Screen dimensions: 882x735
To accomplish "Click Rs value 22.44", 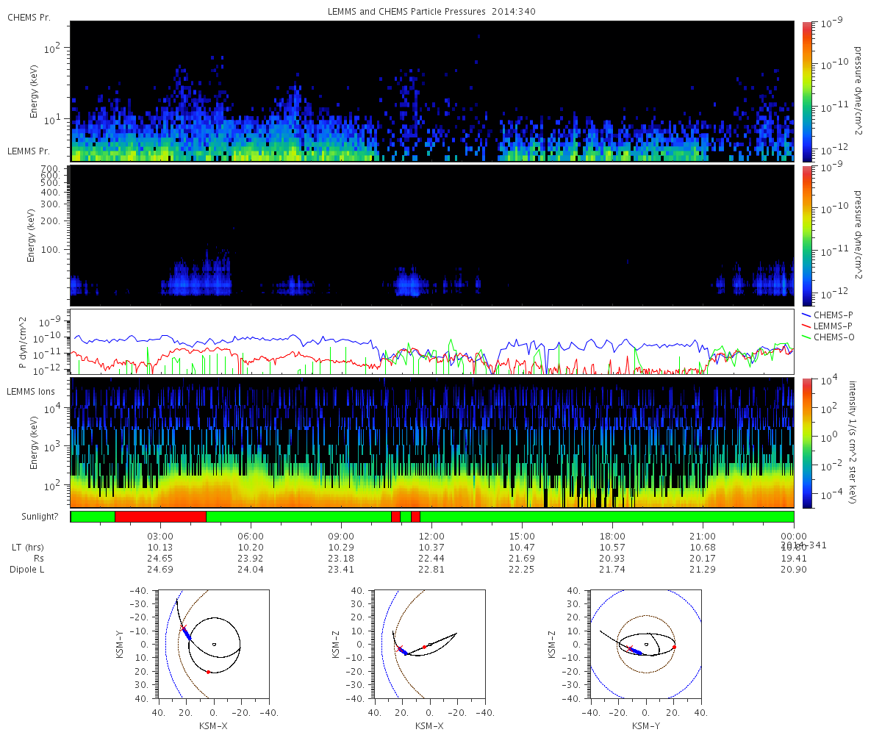I will click(431, 559).
